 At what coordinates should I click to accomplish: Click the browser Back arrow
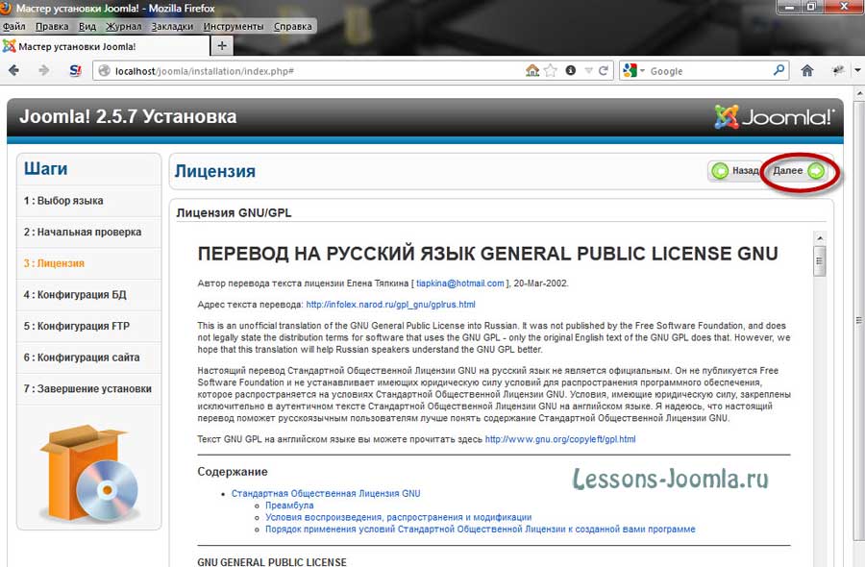13,70
